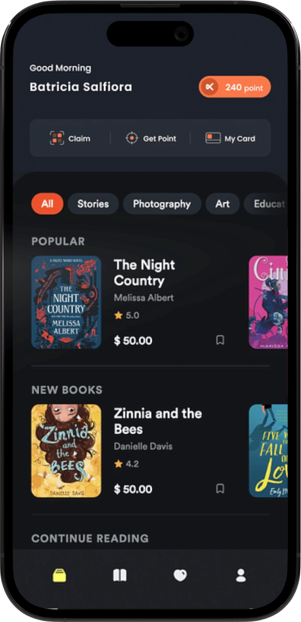This screenshot has width=301, height=622.
Task: Open The Night Country title link
Action: 144,273
